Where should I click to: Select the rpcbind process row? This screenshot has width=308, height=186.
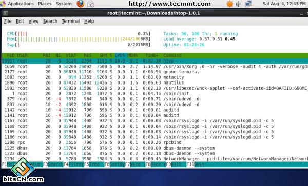[x=155, y=142]
